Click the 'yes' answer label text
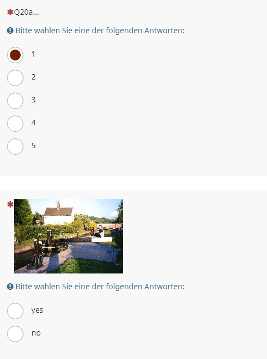267x359 pixels. coord(37,310)
